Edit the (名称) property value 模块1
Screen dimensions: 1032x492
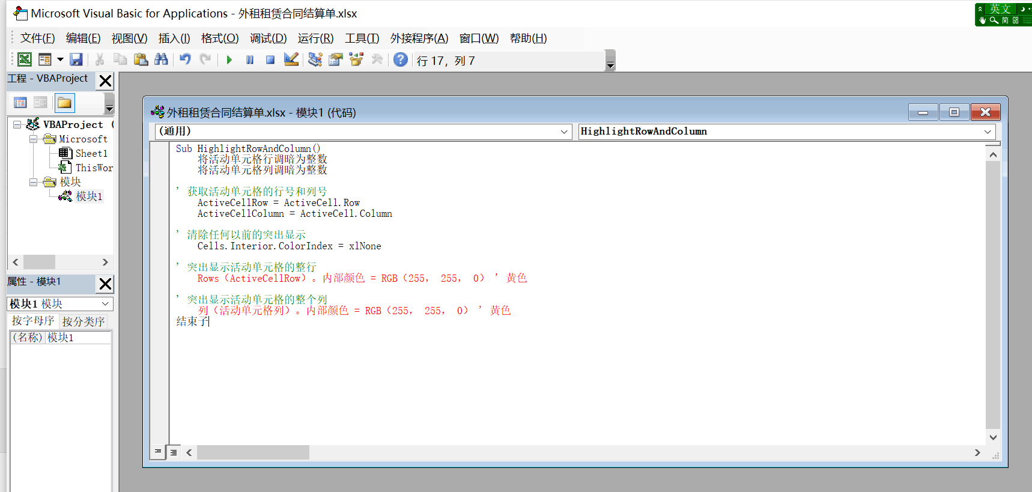[x=78, y=338]
